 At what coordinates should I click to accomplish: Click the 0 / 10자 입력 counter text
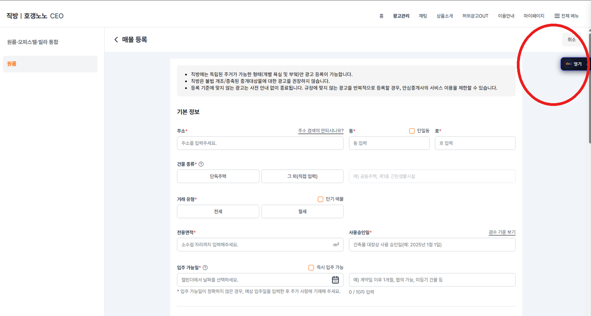click(x=362, y=292)
